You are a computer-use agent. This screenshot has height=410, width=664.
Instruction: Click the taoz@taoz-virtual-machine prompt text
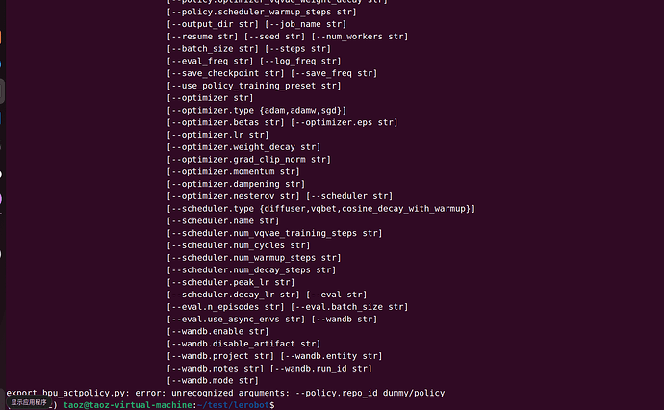pos(127,405)
